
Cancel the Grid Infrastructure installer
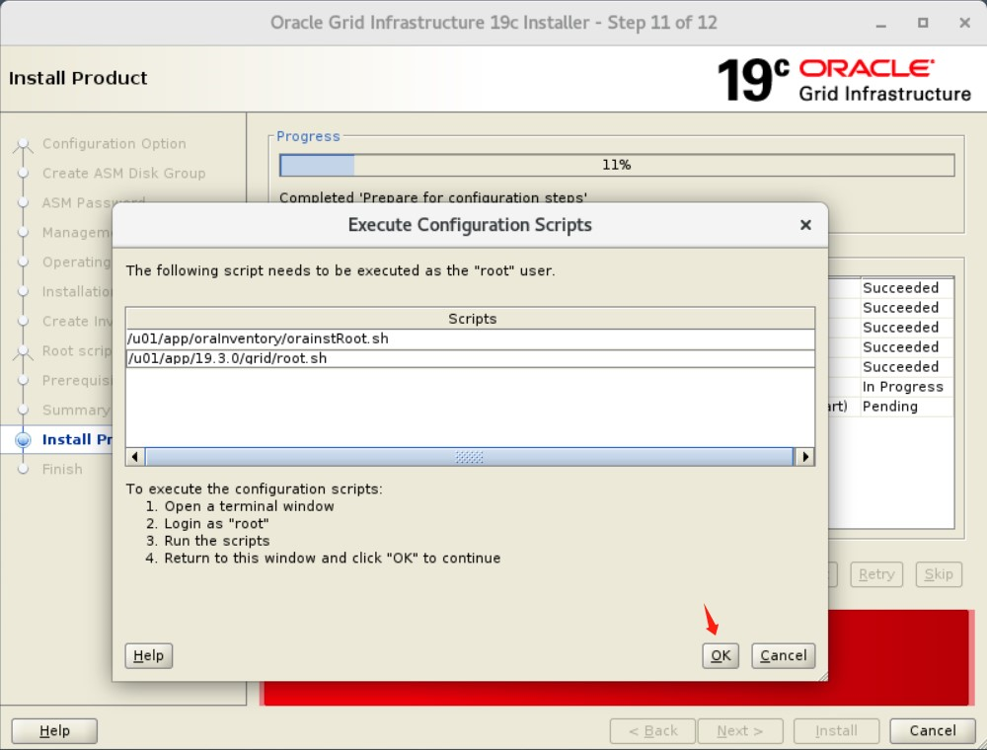(x=933, y=730)
